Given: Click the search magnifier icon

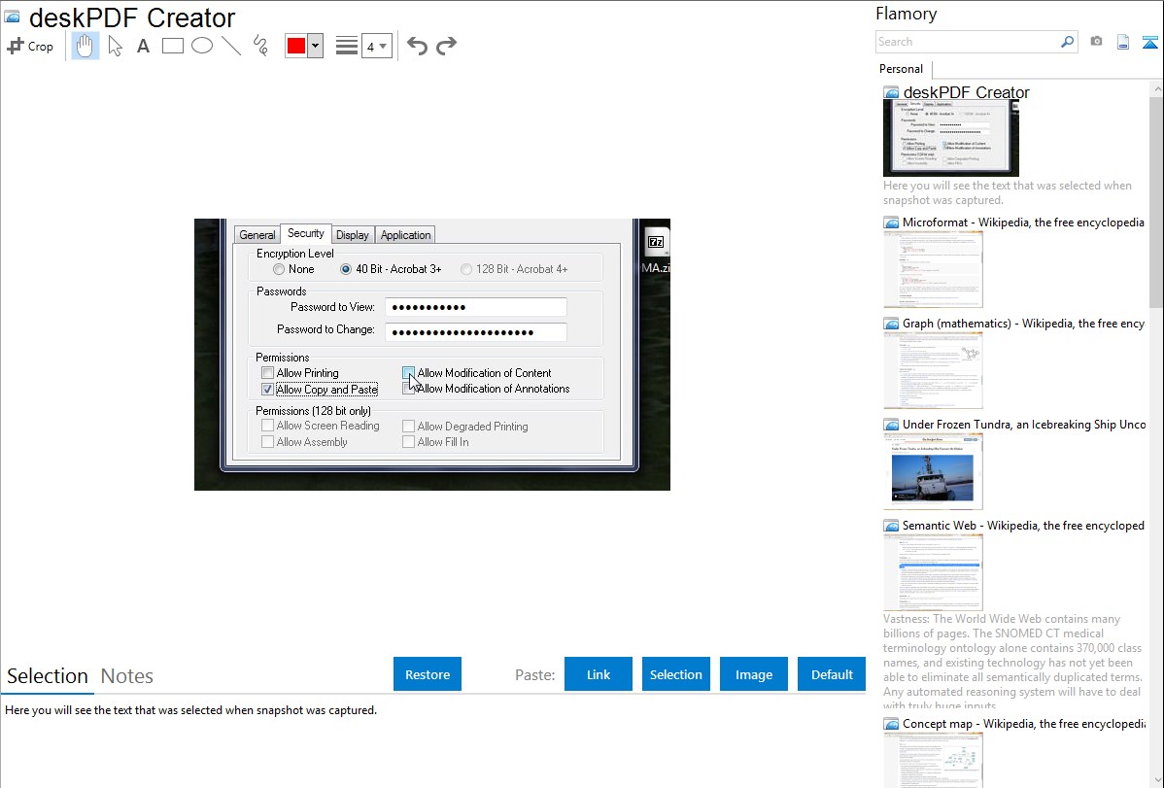Looking at the screenshot, I should [x=1067, y=42].
